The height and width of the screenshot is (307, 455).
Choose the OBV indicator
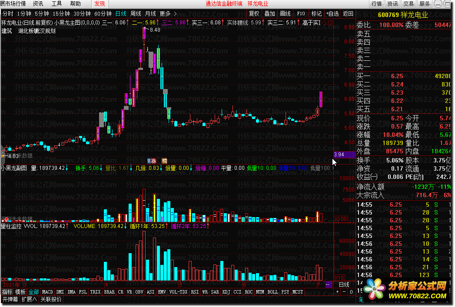point(139,292)
